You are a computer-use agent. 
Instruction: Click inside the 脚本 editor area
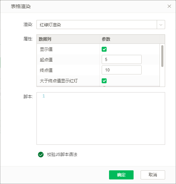click(101, 118)
